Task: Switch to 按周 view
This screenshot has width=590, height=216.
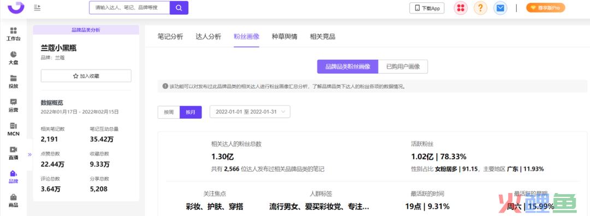Action: coord(169,112)
